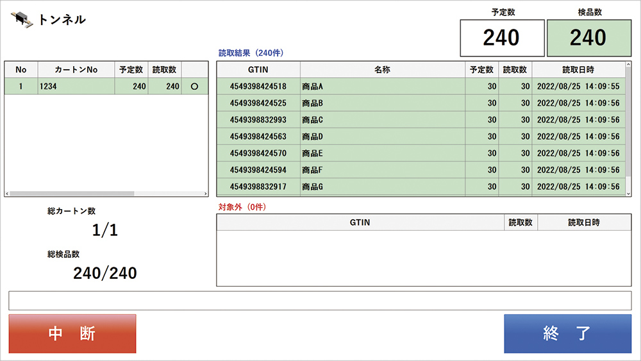Select GTIN 4549398832993 cell
Viewport: 641px width, 361px height.
pos(258,120)
